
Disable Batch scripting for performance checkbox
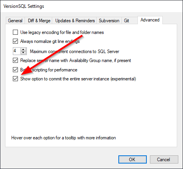click(15, 70)
